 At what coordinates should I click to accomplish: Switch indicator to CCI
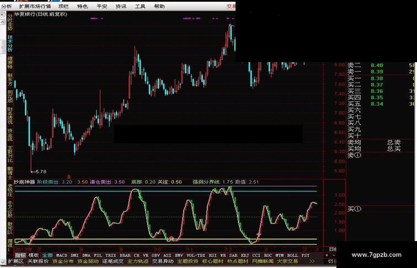[x=256, y=255]
